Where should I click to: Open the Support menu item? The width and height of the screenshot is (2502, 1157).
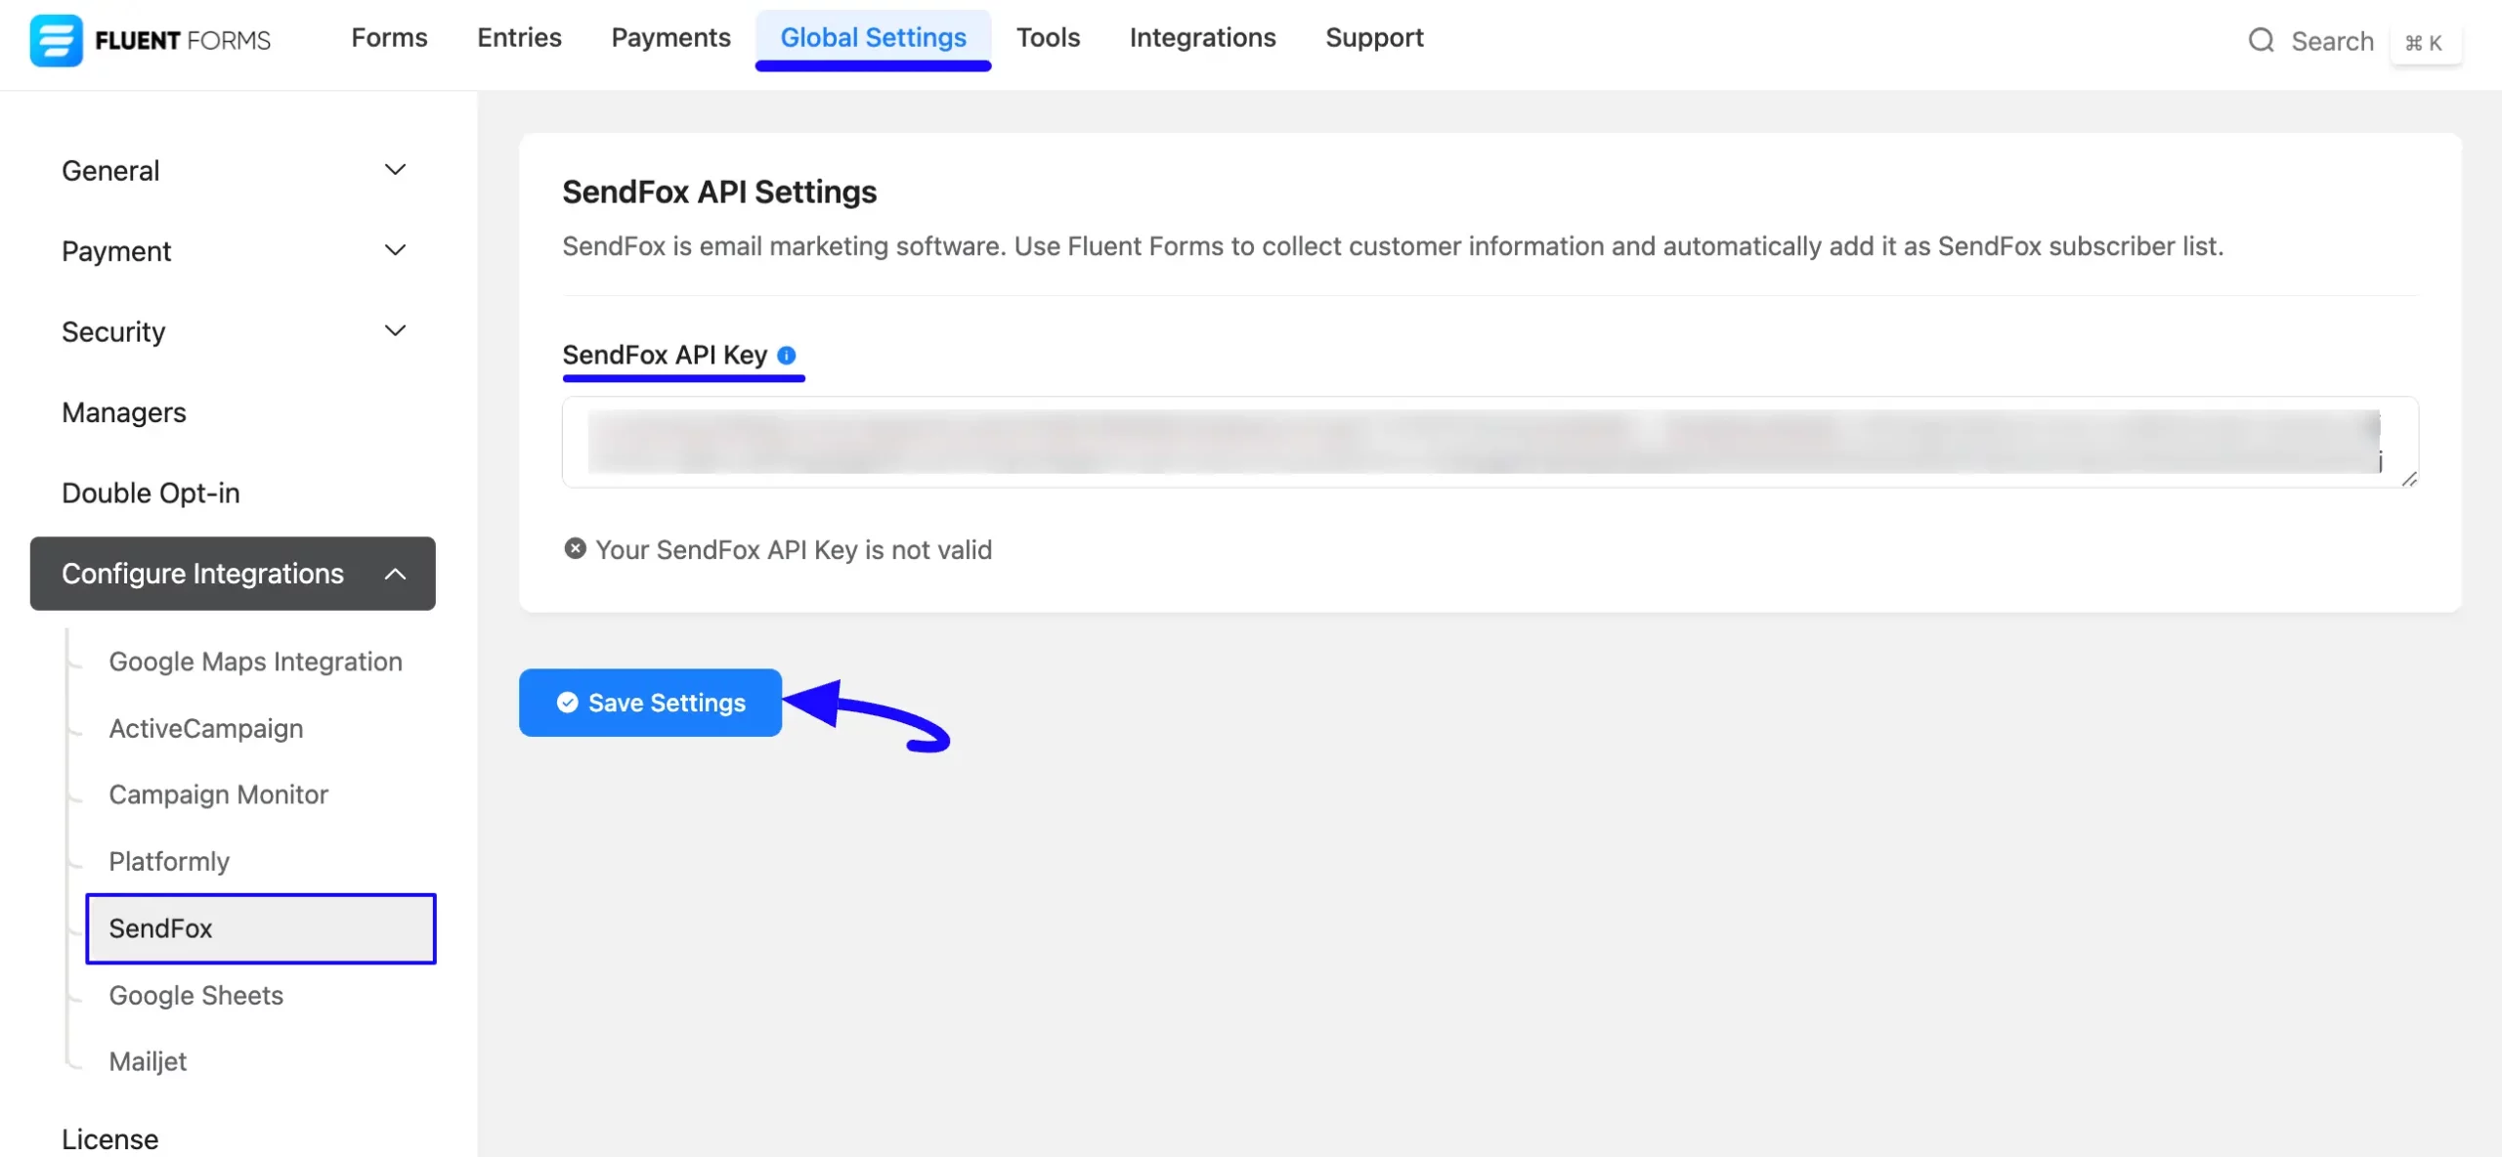pyautogui.click(x=1374, y=38)
